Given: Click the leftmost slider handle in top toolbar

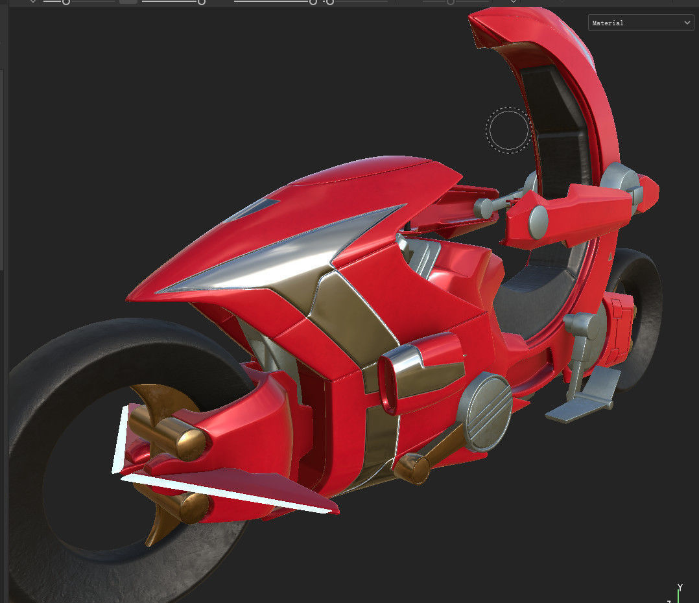Looking at the screenshot, I should coord(66,2).
